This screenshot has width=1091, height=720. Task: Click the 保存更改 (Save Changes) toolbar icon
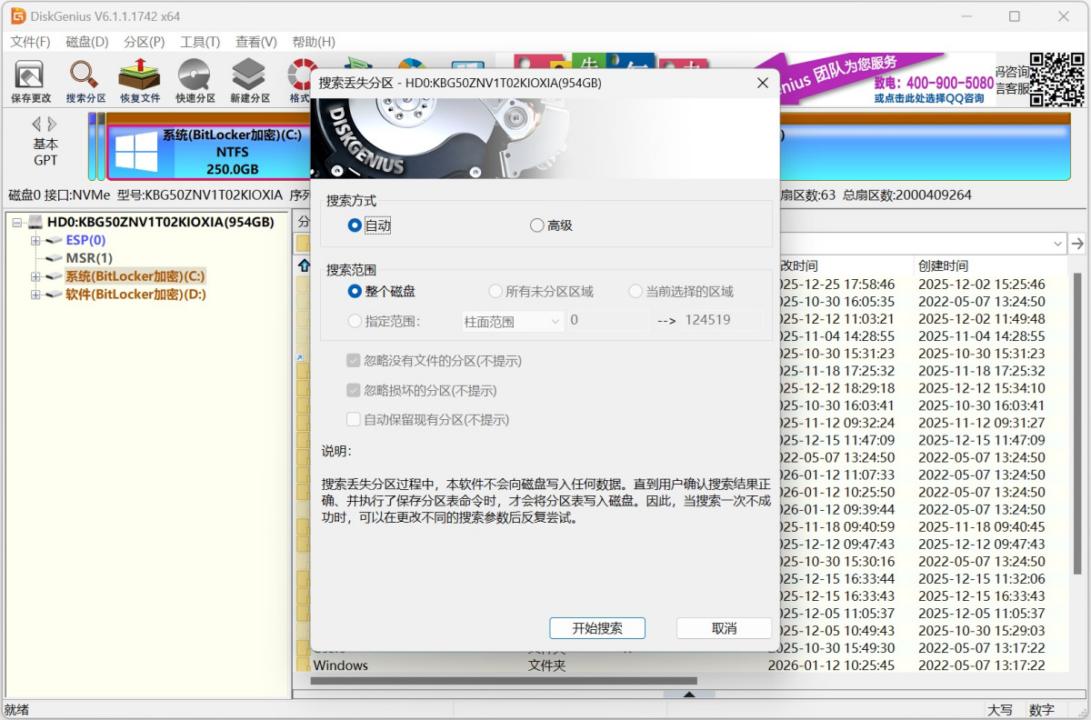pos(30,80)
